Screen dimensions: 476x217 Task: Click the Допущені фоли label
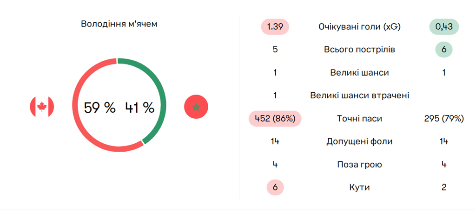pyautogui.click(x=359, y=141)
